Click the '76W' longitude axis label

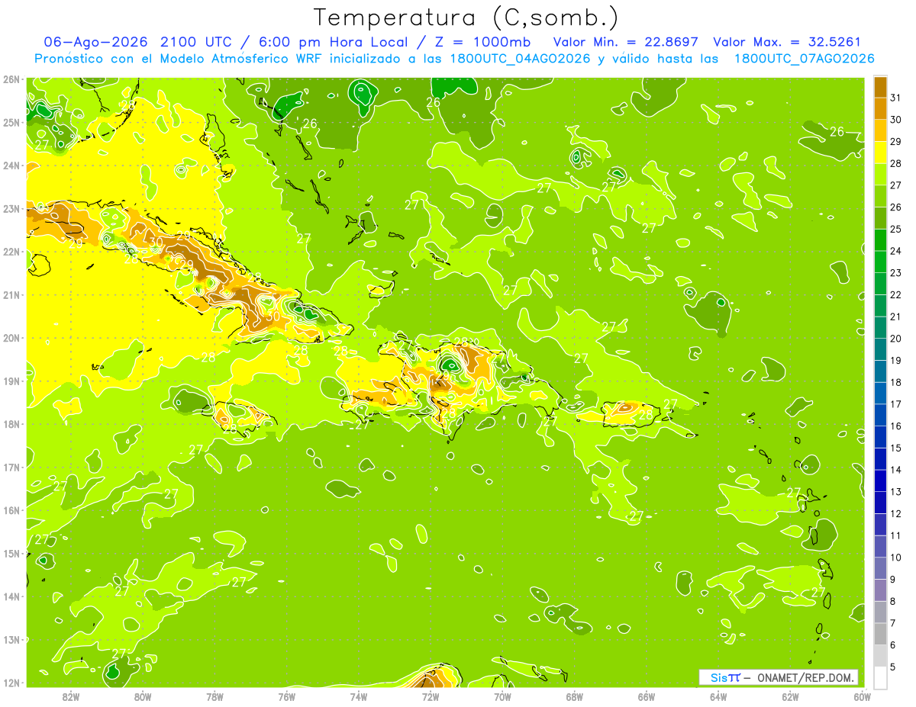click(x=286, y=696)
